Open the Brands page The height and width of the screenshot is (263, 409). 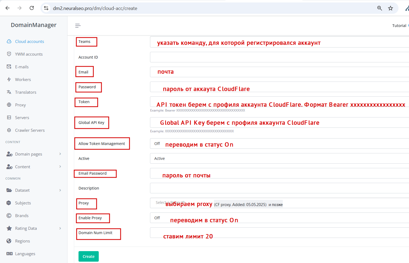click(22, 215)
